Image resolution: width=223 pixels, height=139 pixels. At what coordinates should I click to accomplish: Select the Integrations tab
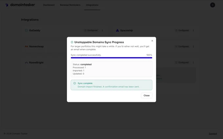92,5
